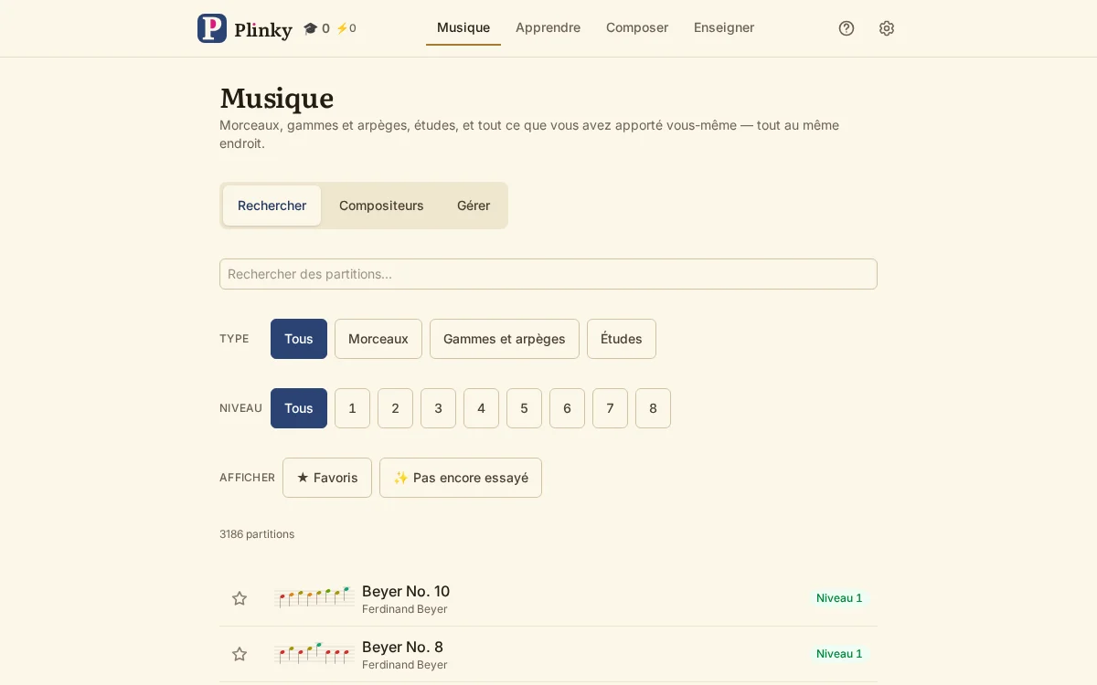
Task: Filter by level 5
Action: 524,408
